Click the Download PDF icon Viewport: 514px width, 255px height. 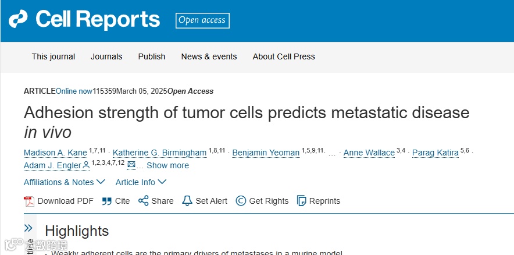(x=29, y=201)
